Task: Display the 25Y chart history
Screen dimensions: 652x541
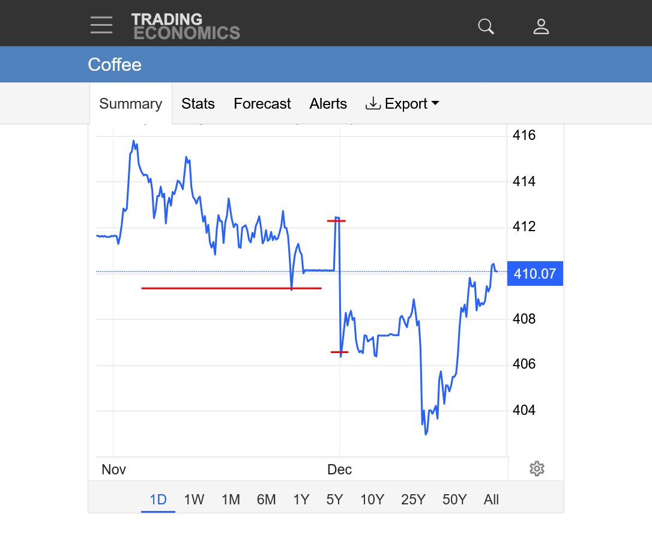Action: coord(413,500)
